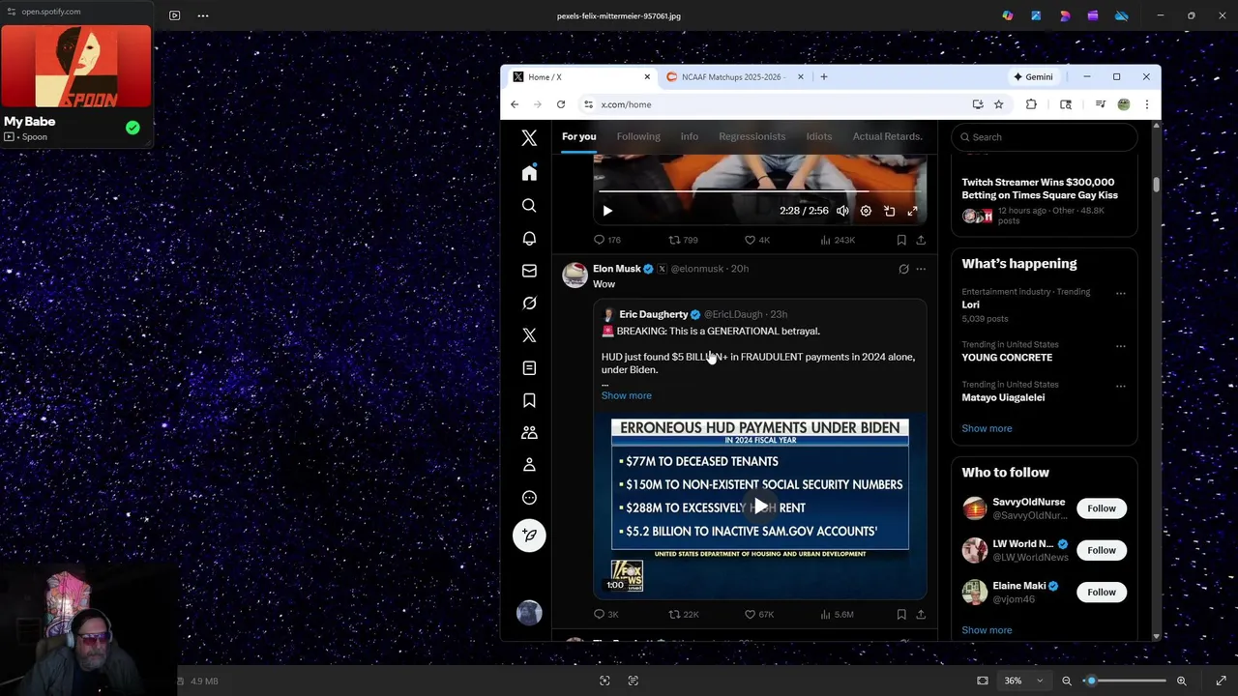1238x696 pixels.
Task: Open more options on Elon Musk post
Action: [921, 269]
